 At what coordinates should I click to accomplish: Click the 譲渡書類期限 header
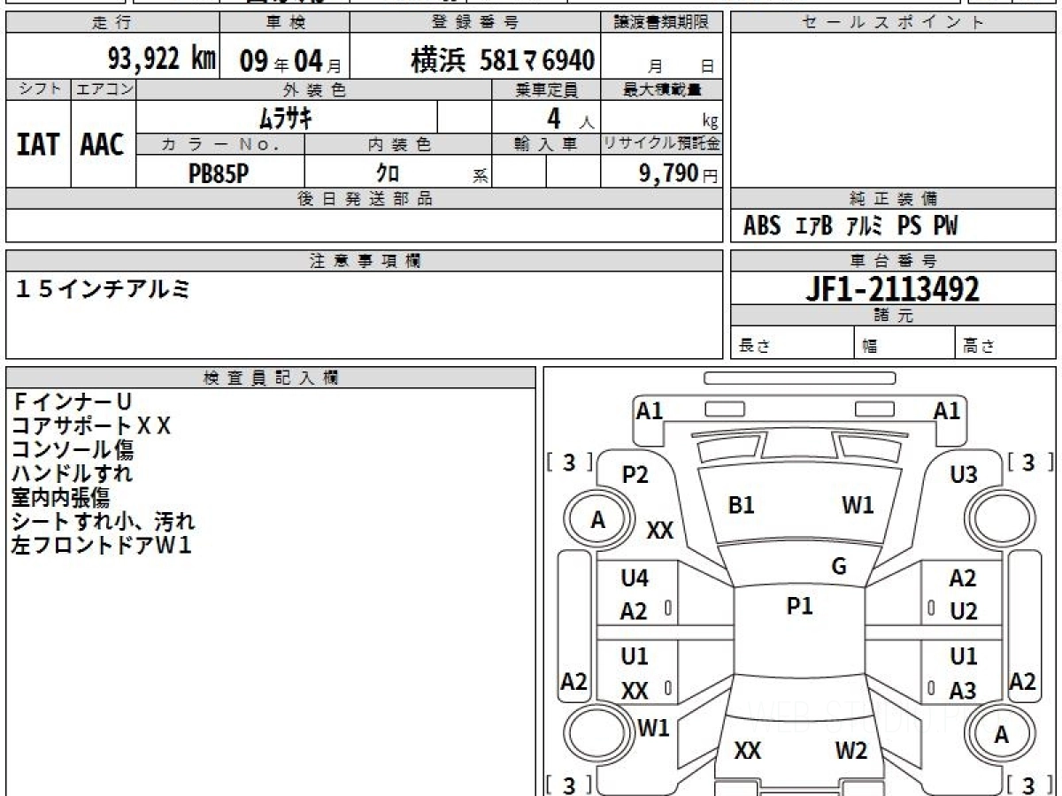coord(662,23)
